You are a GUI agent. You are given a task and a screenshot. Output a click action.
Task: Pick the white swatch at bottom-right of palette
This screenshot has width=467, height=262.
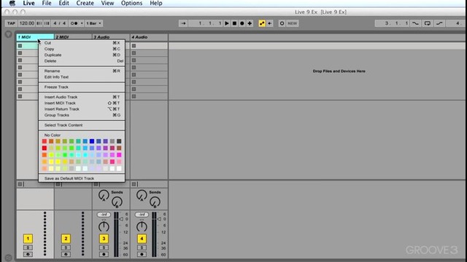(x=119, y=168)
